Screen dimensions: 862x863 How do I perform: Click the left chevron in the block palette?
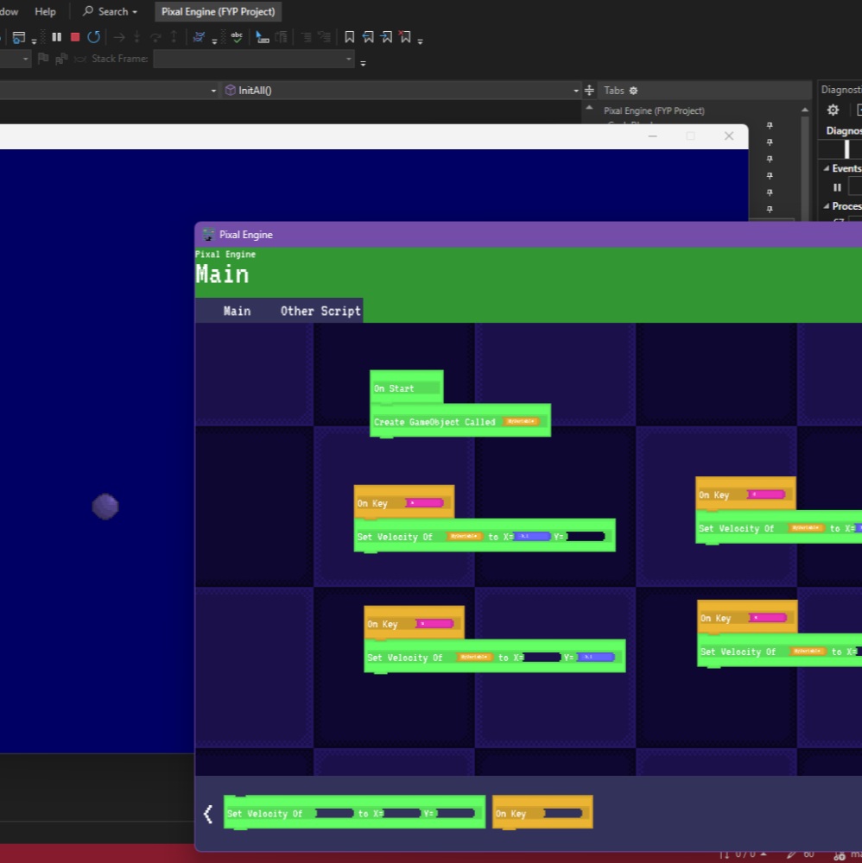[208, 814]
